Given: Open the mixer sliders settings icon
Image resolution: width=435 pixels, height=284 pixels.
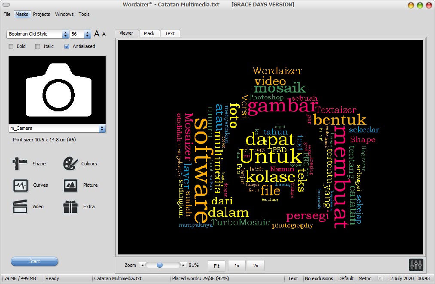Looking at the screenshot, I should [416, 265].
